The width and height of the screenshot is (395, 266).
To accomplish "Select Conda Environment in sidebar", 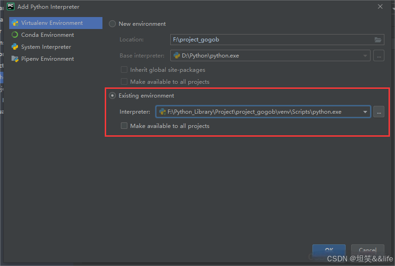I will pyautogui.click(x=56, y=35).
